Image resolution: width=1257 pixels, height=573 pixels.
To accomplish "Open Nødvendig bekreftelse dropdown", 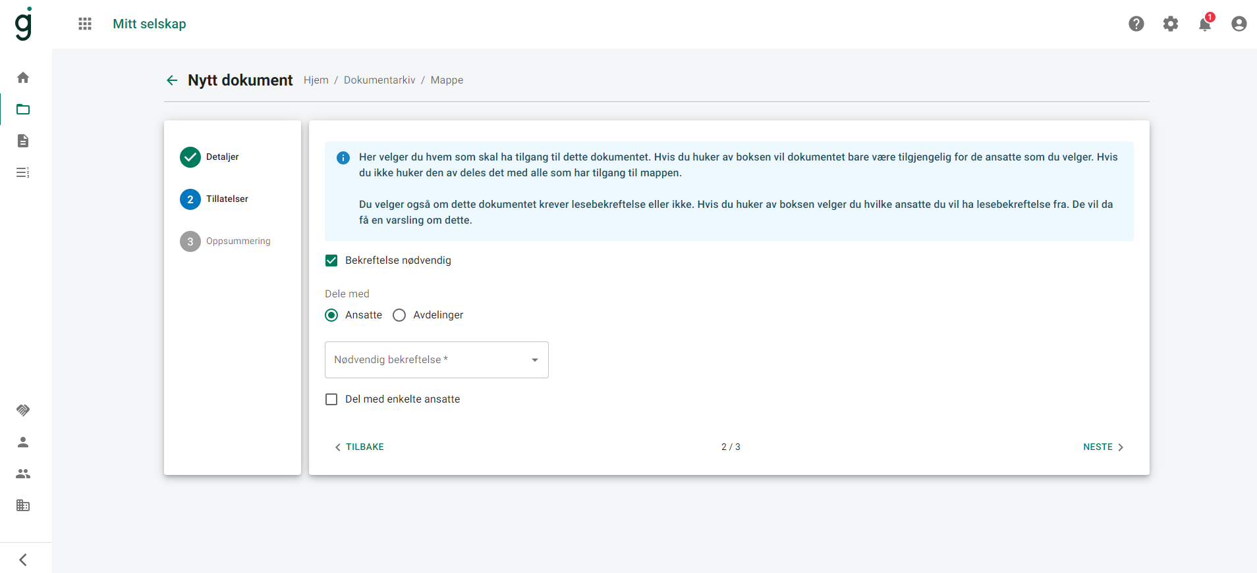I will (x=437, y=360).
